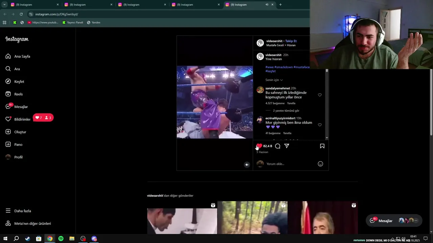Open the #smackdown hashtag
This screenshot has width=433, height=243.
pyautogui.click(x=283, y=67)
